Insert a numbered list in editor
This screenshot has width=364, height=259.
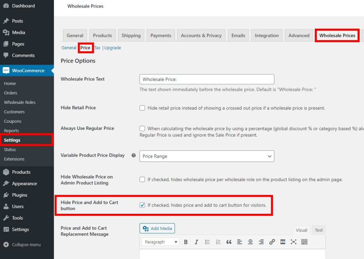[x=218, y=242]
